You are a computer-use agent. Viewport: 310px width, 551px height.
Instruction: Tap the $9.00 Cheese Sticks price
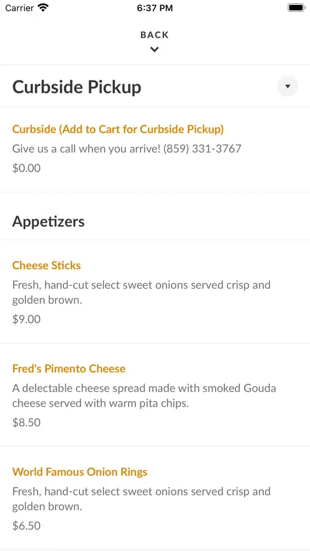click(x=26, y=319)
